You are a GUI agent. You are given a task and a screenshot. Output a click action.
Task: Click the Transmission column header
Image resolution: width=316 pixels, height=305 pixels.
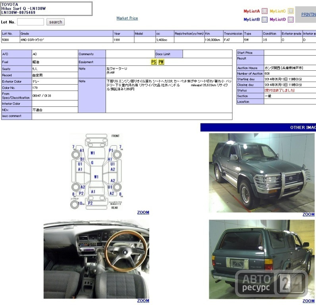(233, 33)
